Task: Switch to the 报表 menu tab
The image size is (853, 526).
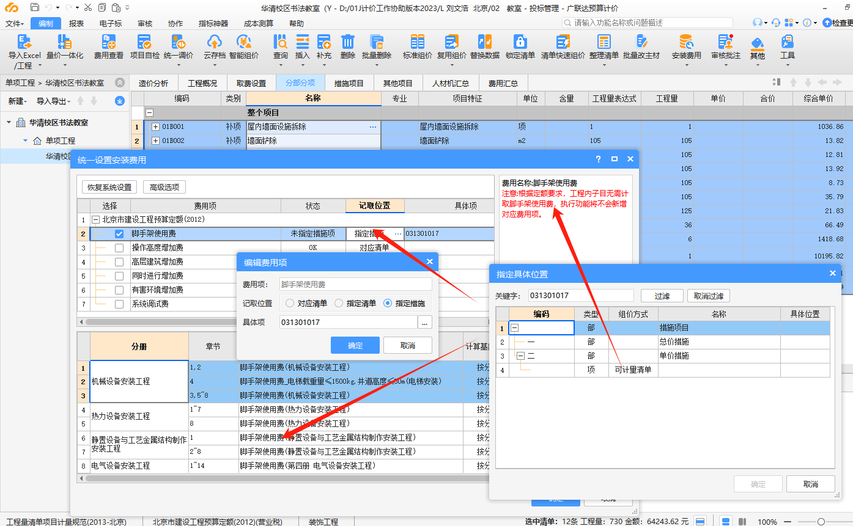Action: [x=76, y=23]
